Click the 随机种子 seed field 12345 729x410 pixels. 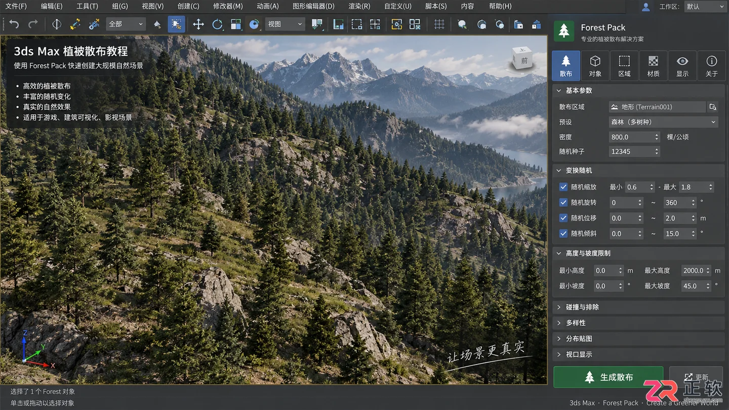click(x=634, y=151)
